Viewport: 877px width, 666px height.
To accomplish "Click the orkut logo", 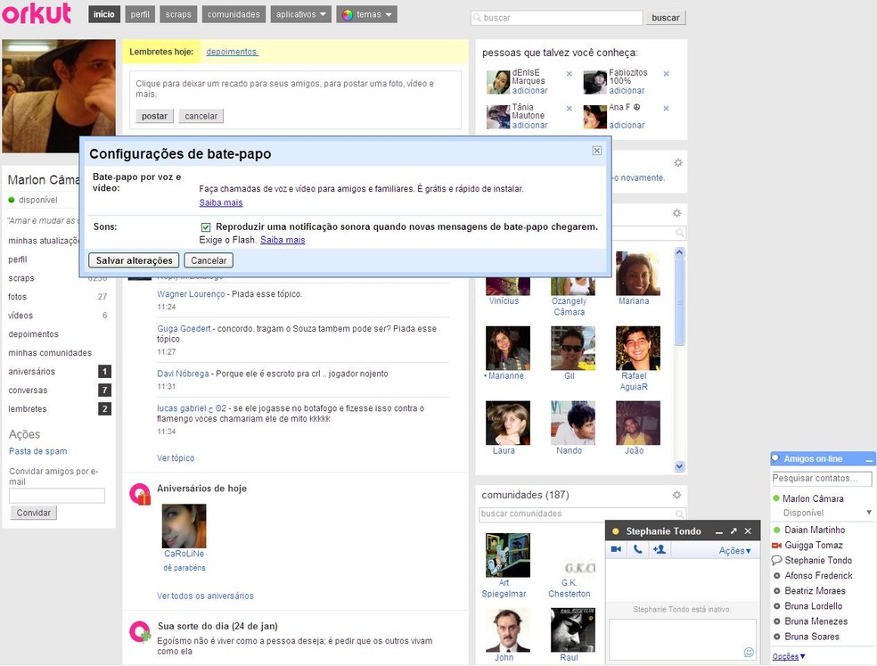I will [37, 13].
